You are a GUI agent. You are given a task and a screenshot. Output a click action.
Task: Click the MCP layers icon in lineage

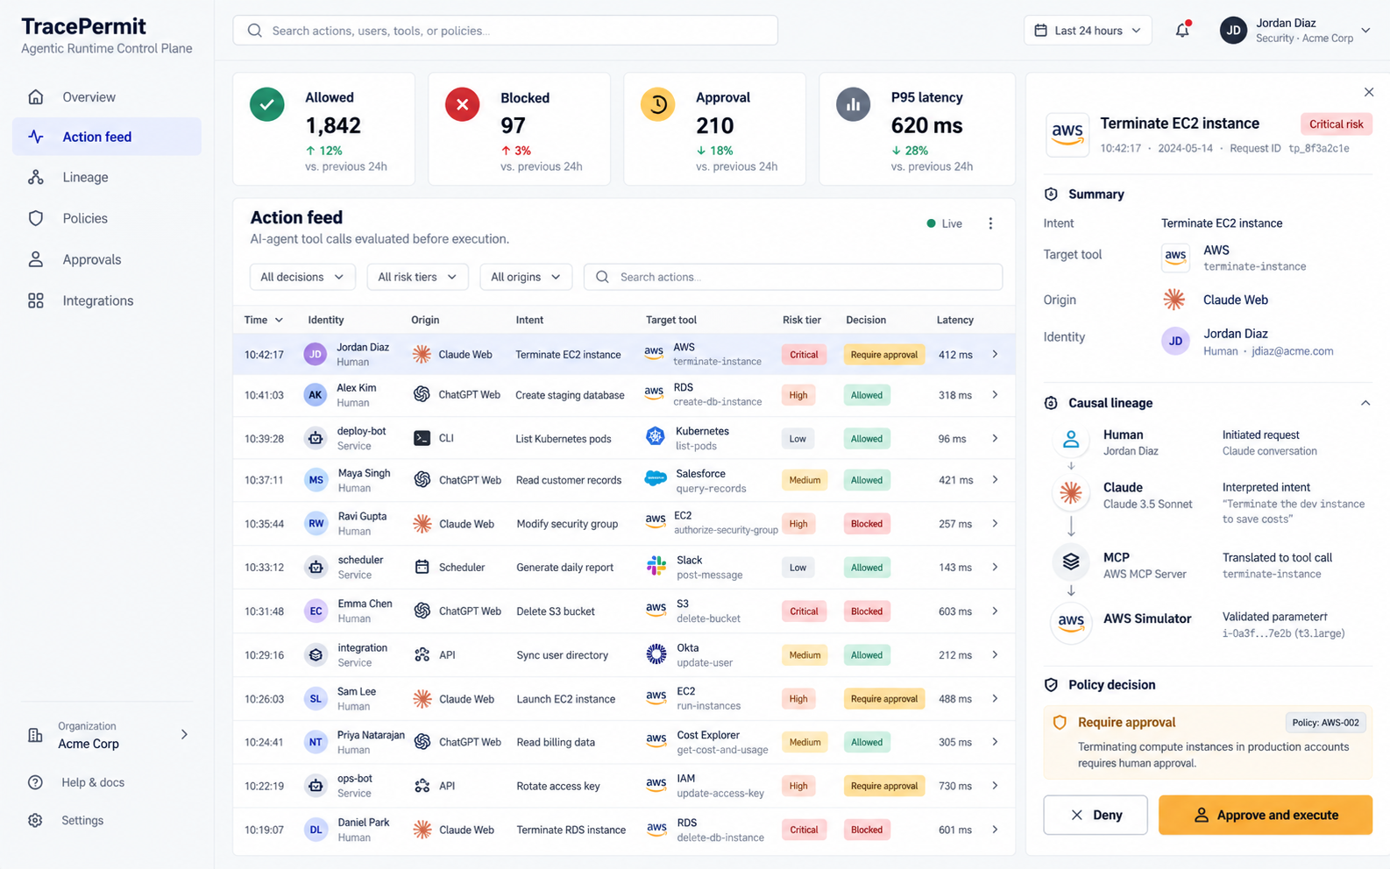[x=1071, y=562]
